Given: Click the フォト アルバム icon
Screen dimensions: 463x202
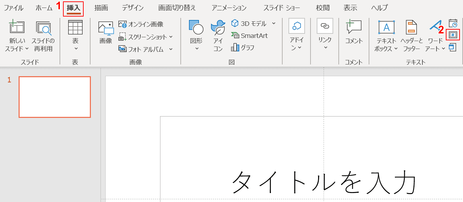Looking at the screenshot, I should [x=123, y=49].
